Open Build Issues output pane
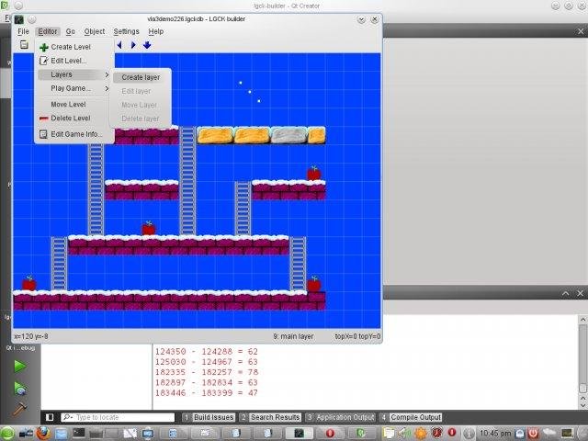Viewport: 588px width, 441px height. tap(209, 417)
